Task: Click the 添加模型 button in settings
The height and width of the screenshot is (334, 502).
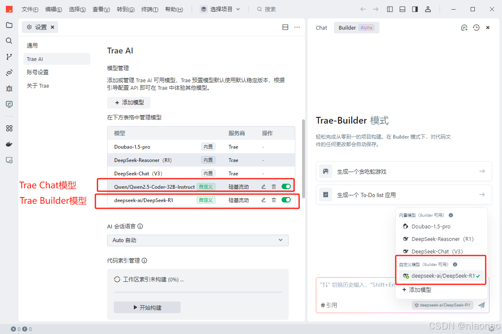Action: [129, 102]
